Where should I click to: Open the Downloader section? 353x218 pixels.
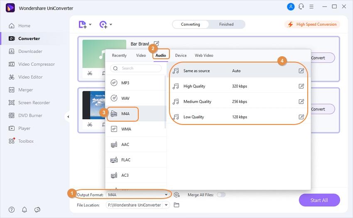tap(25, 51)
